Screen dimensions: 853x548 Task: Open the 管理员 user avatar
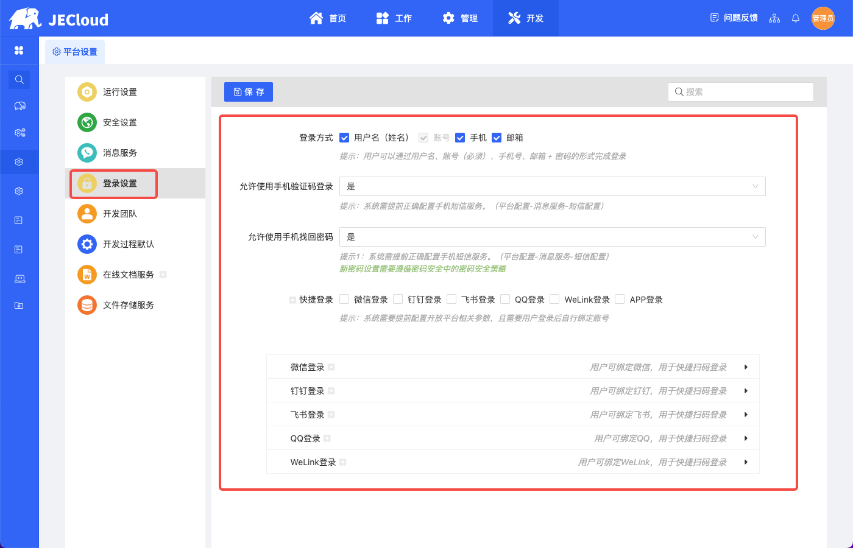coord(823,18)
